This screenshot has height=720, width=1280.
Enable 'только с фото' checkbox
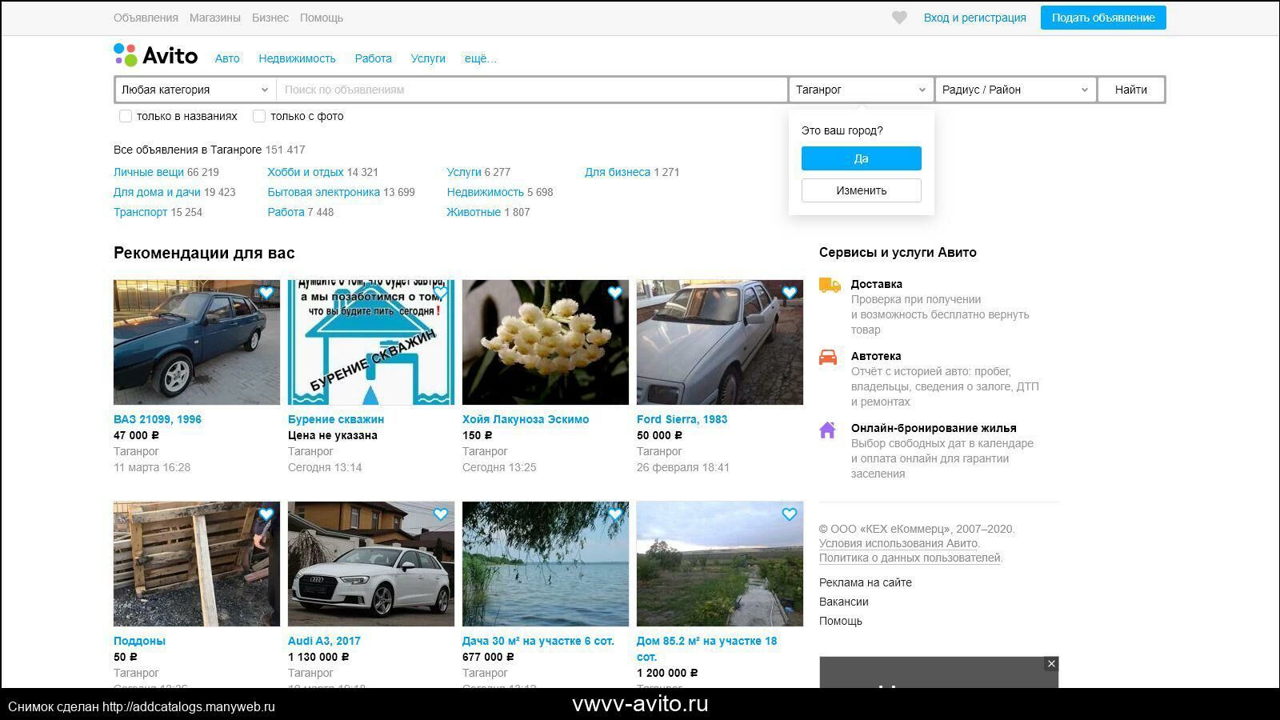259,116
